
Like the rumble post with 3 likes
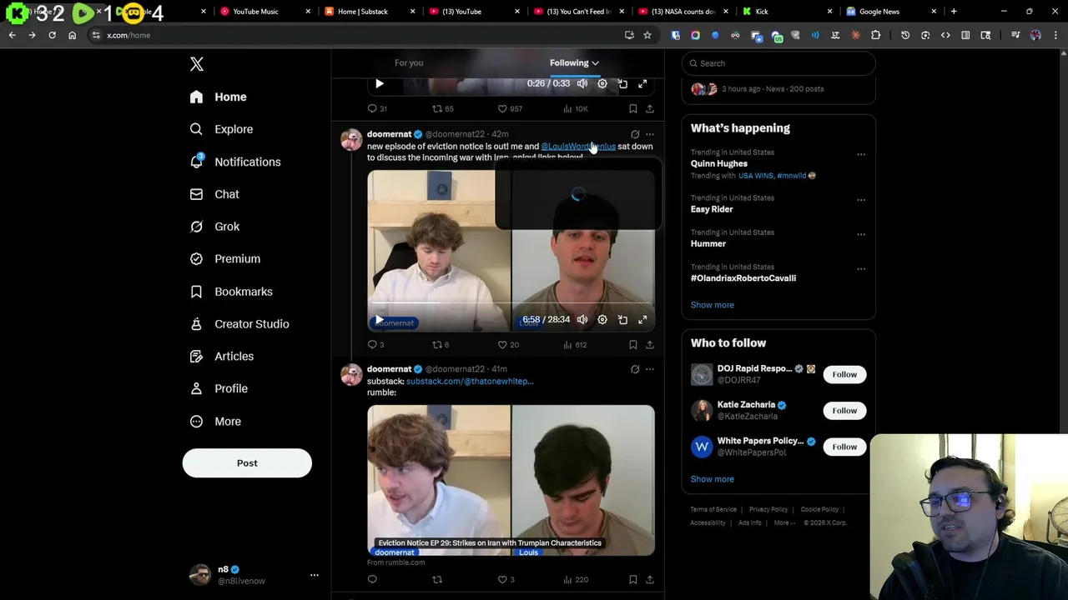(x=506, y=579)
